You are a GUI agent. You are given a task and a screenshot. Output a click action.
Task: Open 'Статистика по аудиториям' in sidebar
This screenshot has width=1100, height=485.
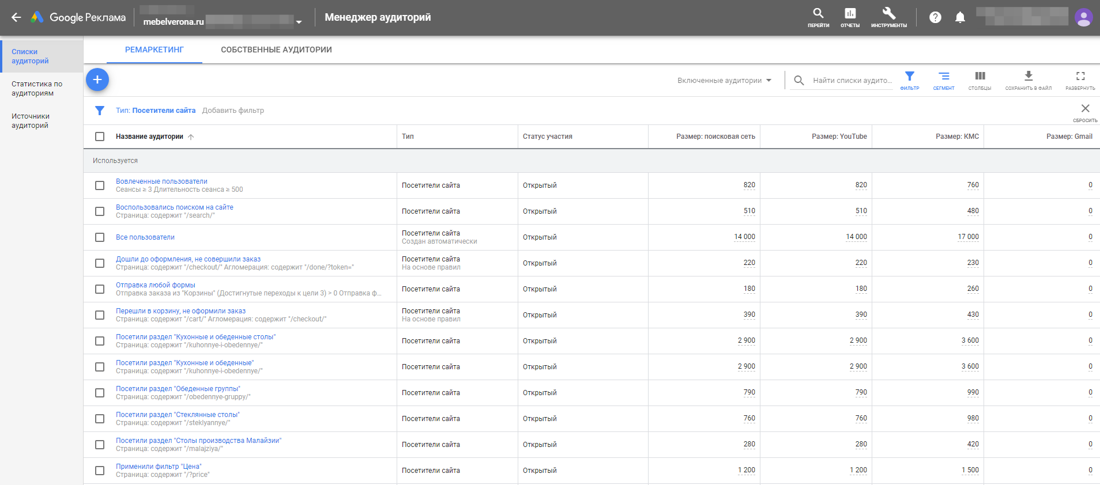pyautogui.click(x=37, y=89)
